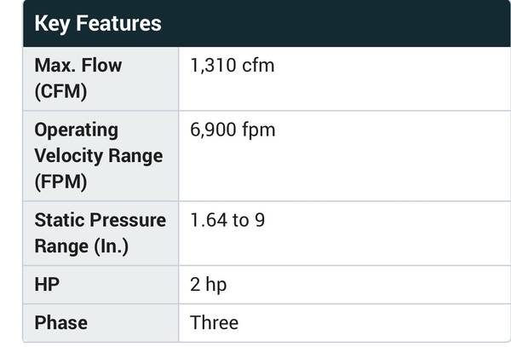Screen dimensions: 511x347
Task: Click the Velocity Range text line
Action: pos(98,157)
